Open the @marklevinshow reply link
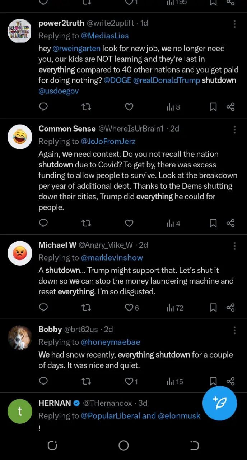 point(112,257)
